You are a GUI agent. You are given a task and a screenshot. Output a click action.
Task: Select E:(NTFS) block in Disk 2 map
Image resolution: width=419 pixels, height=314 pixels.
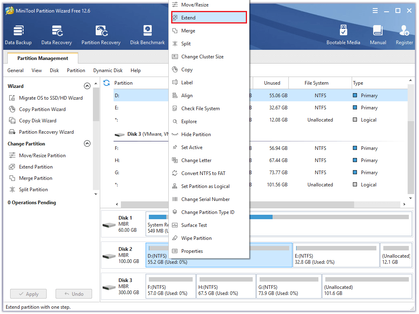tap(336, 255)
